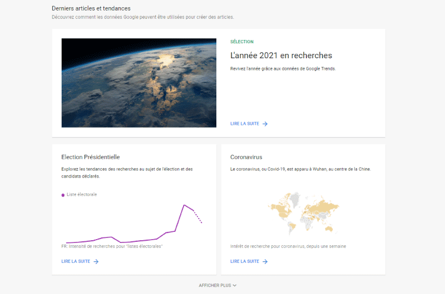
Task: Click LIRE LA SUITE under Coronavirus
Action: pyautogui.click(x=245, y=261)
